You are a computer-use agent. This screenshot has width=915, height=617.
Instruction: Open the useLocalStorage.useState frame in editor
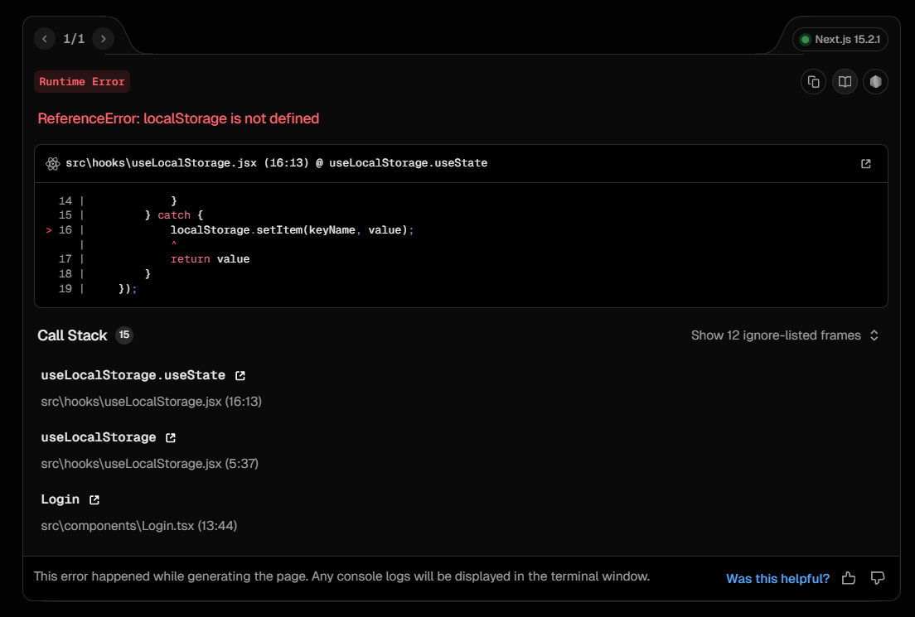[x=240, y=374]
